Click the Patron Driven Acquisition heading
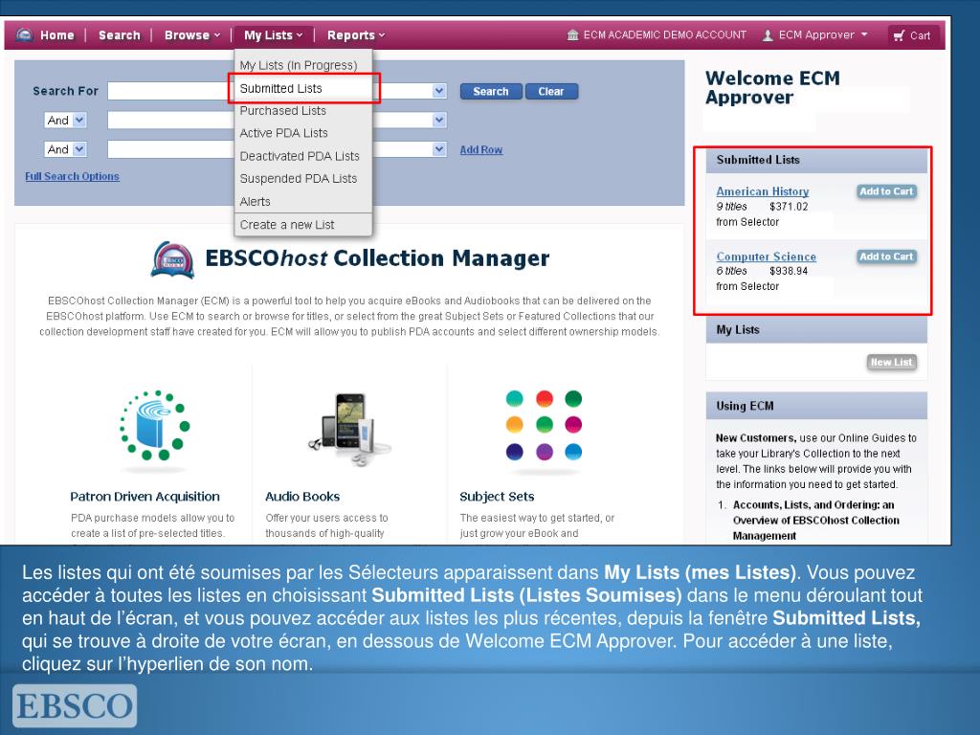The height and width of the screenshot is (735, 980). (x=145, y=497)
